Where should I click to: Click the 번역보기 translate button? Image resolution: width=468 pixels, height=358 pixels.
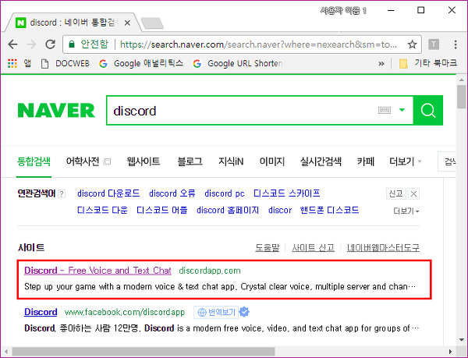[216, 312]
